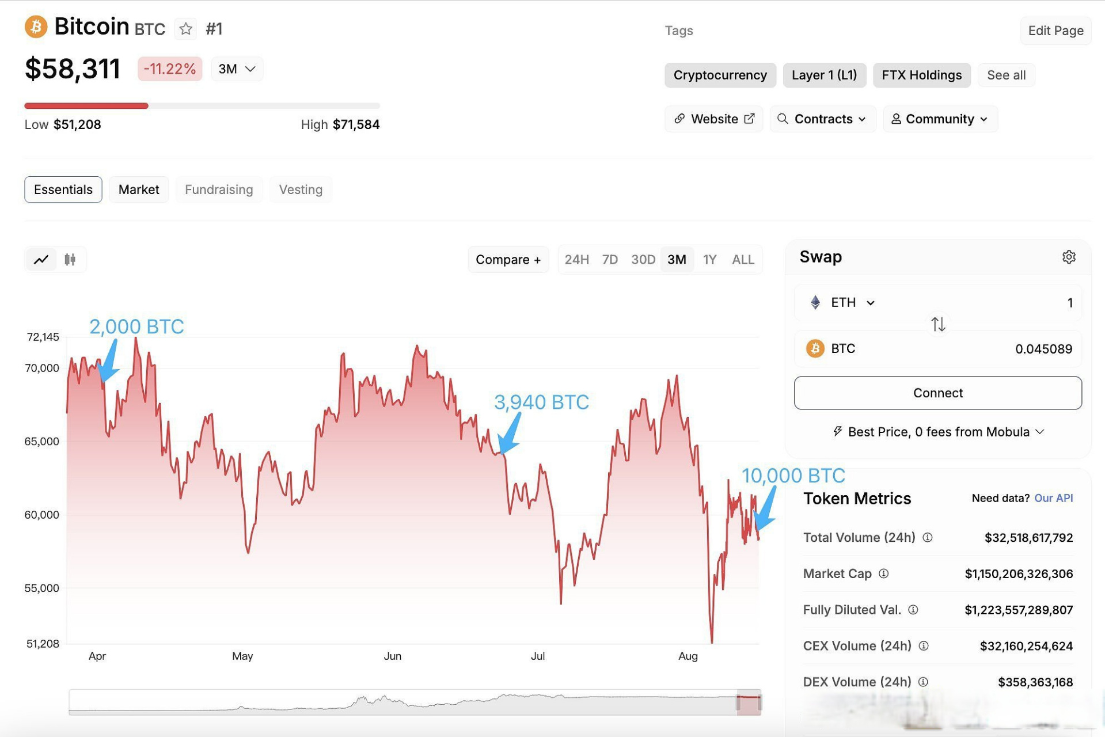Open info for Total Volume (24h)
1105x737 pixels.
928,537
